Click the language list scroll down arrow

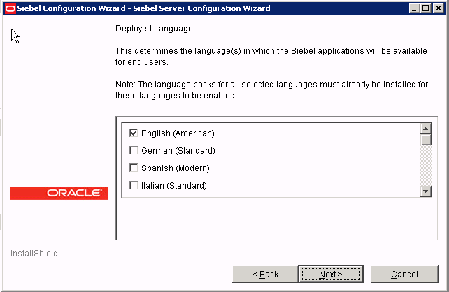(425, 191)
